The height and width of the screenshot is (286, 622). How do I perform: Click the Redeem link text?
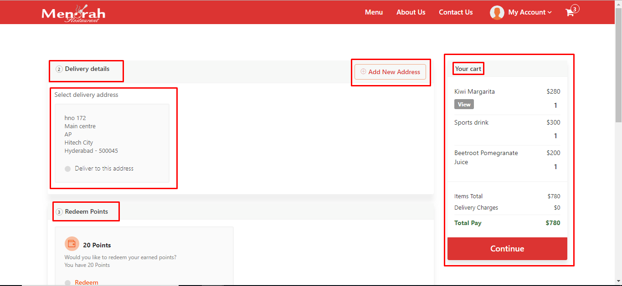coord(87,282)
